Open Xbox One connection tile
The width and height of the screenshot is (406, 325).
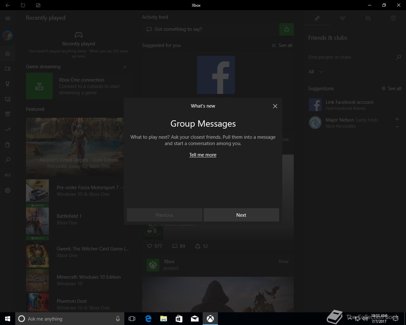tap(78, 86)
